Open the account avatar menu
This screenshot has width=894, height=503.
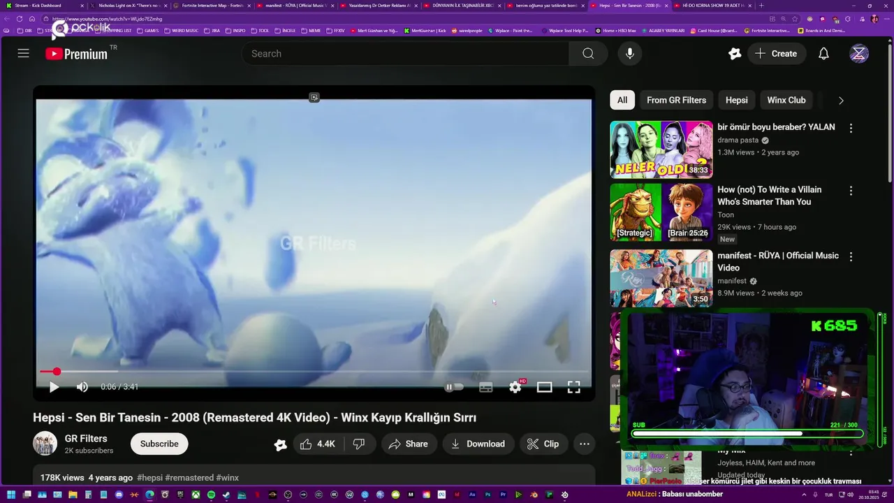pyautogui.click(x=859, y=54)
